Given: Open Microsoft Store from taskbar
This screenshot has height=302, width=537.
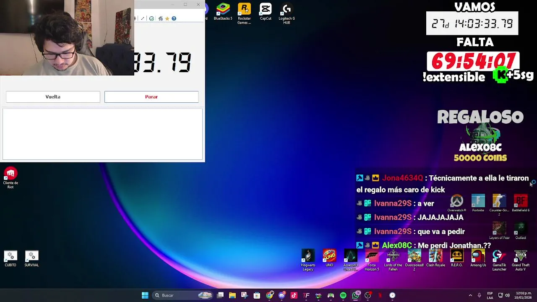Looking at the screenshot, I should coord(257,295).
